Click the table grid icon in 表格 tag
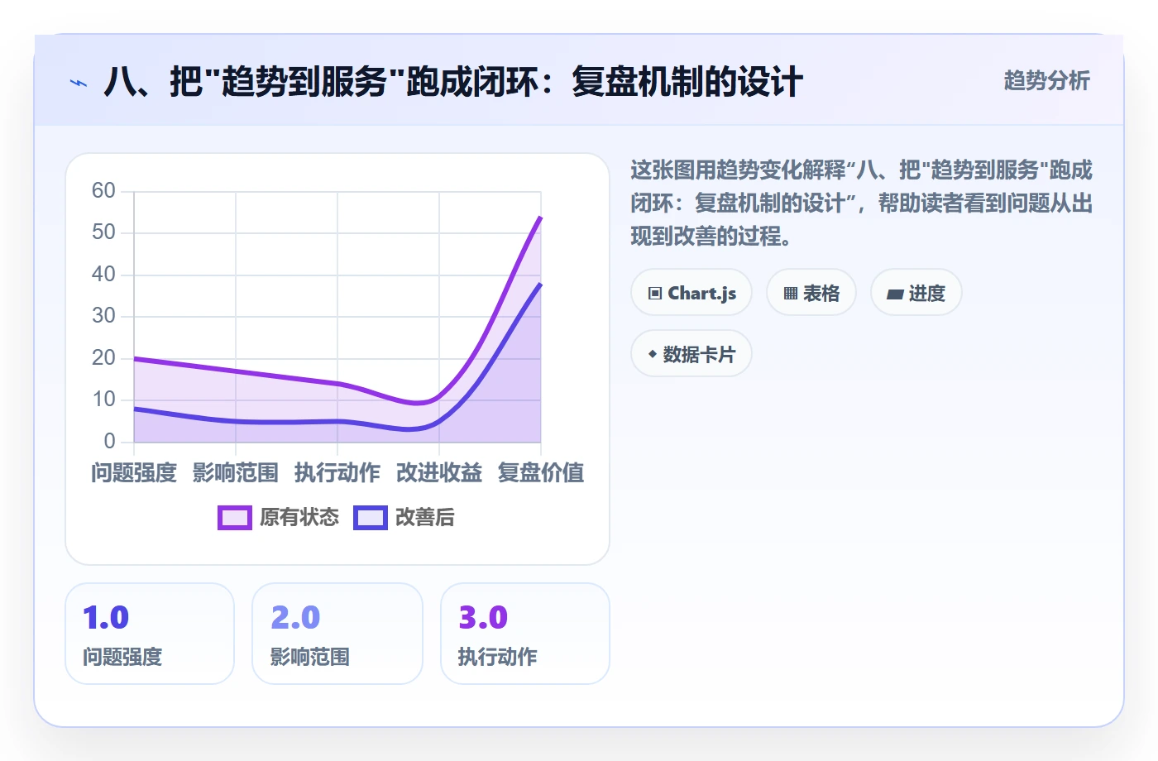The width and height of the screenshot is (1158, 761). click(x=791, y=294)
